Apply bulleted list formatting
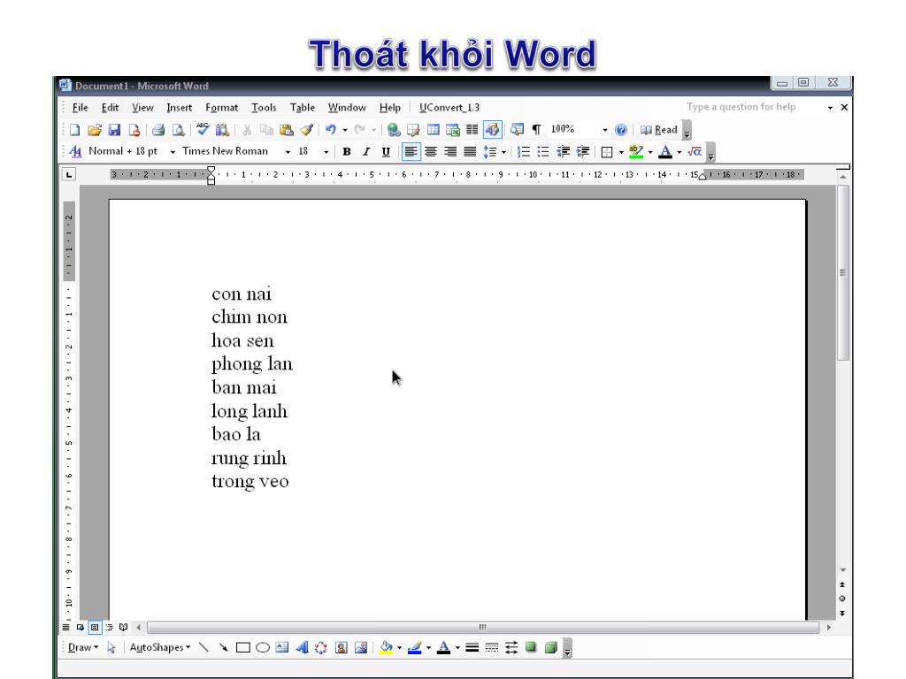The image size is (906, 679). 543,152
